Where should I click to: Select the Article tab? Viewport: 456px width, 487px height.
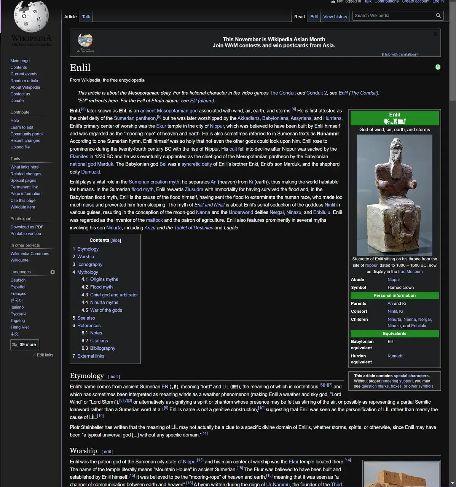[x=70, y=17]
